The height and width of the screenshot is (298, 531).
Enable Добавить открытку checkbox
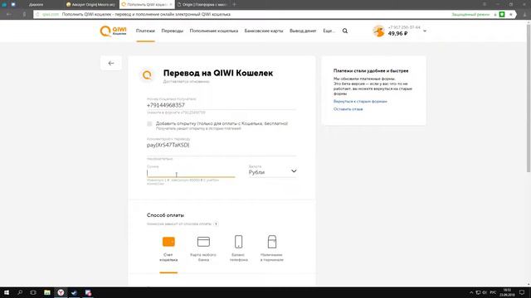(149, 124)
